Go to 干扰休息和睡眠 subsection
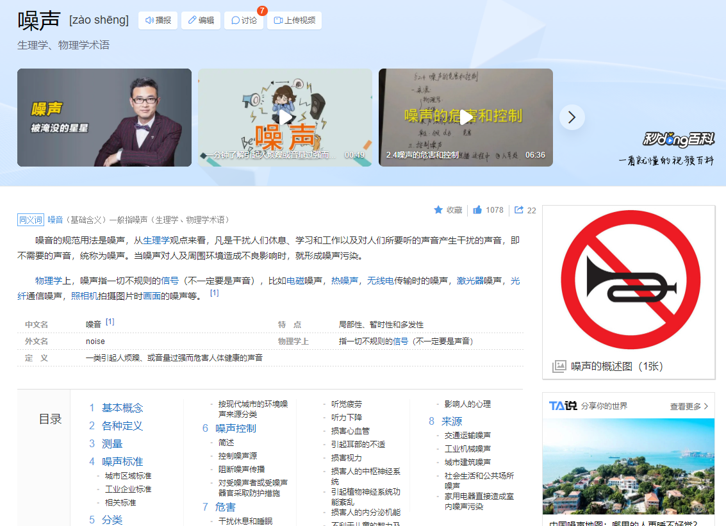 (245, 521)
